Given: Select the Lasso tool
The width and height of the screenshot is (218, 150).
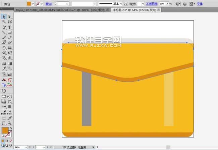Looking at the screenshot, I should point(10,21).
